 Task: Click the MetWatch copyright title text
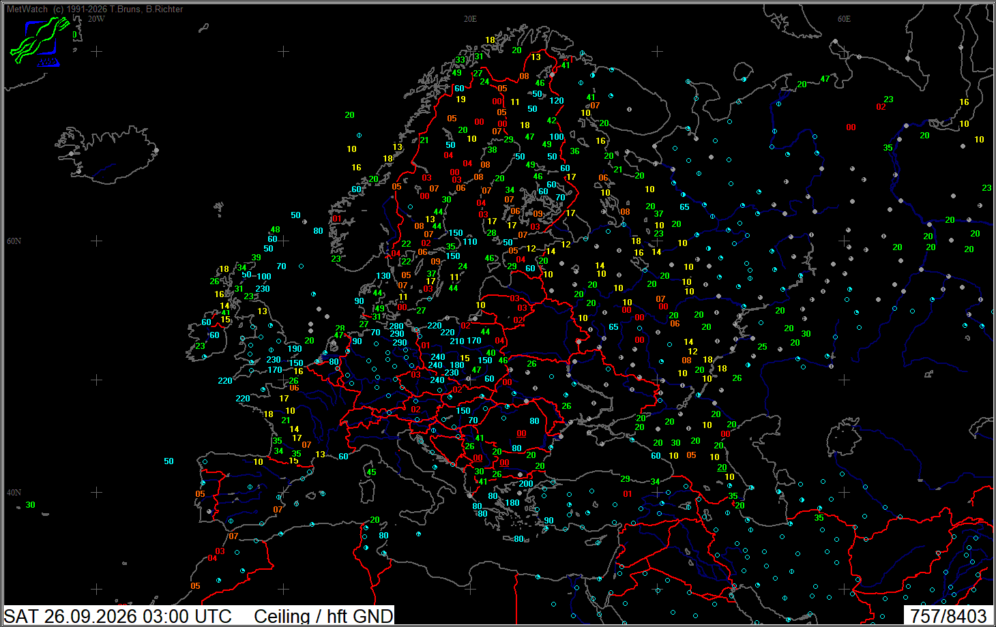[95, 10]
